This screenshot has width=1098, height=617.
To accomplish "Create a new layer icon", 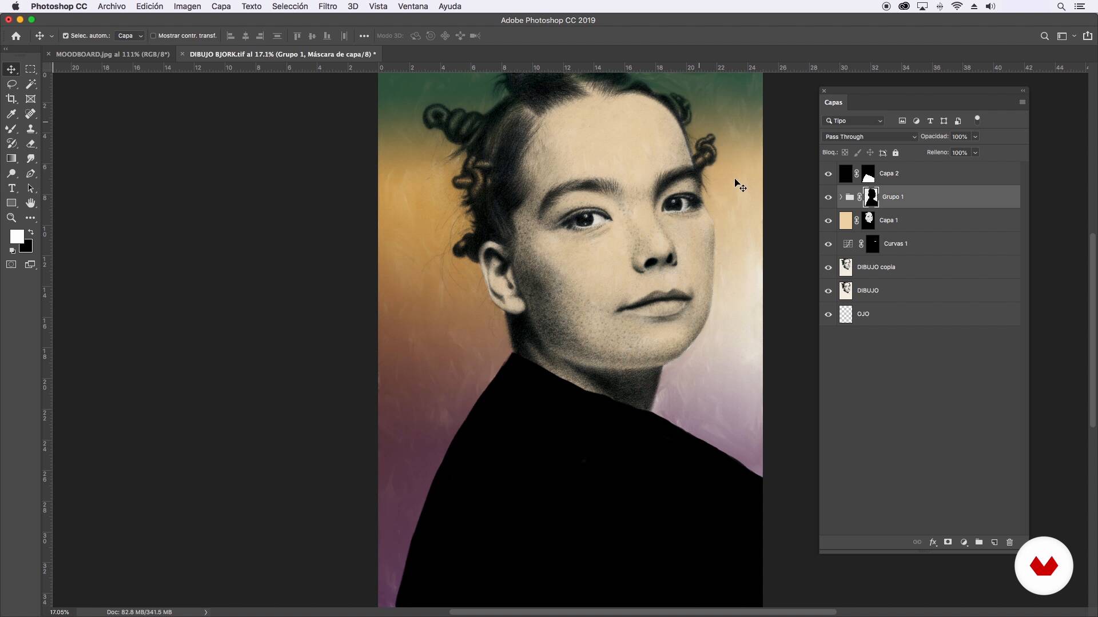I will tap(994, 542).
